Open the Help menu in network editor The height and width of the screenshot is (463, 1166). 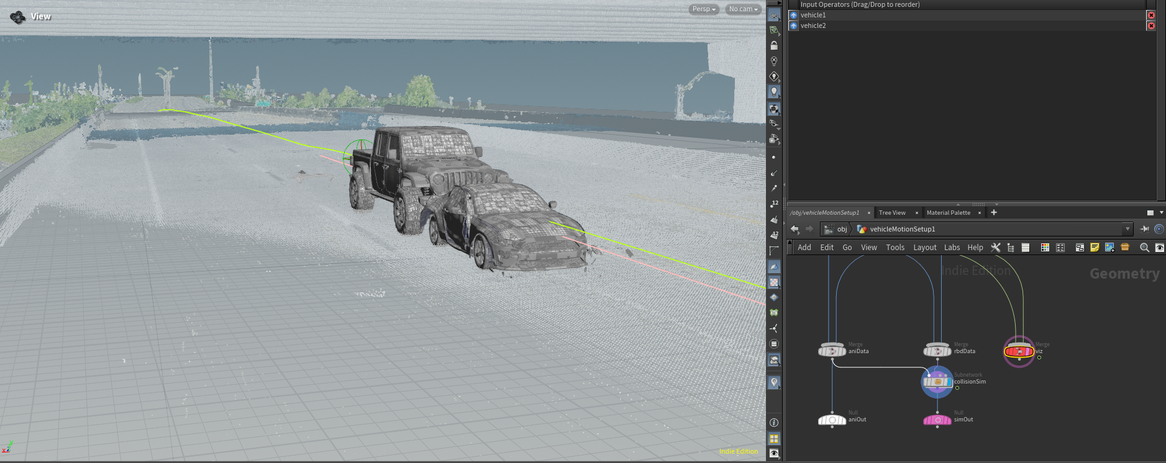(x=975, y=247)
